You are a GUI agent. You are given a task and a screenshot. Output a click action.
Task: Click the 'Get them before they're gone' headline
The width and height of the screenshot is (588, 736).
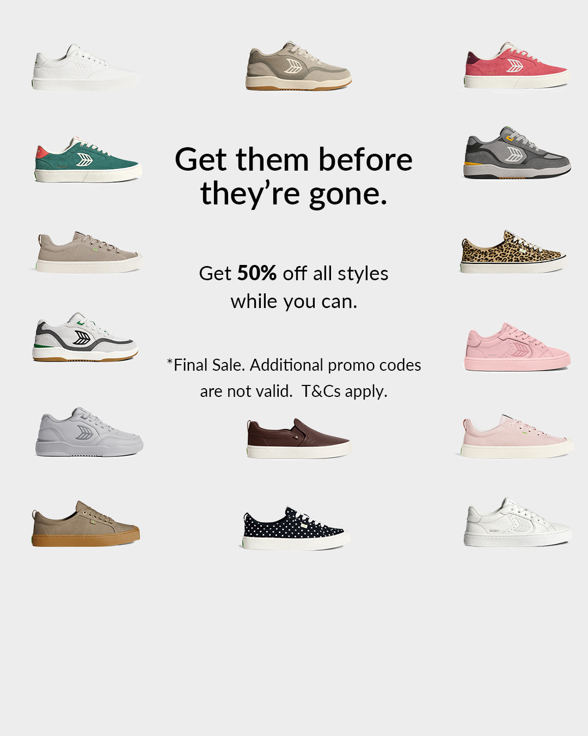click(293, 176)
